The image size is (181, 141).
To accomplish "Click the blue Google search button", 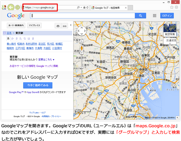I will (140, 16).
